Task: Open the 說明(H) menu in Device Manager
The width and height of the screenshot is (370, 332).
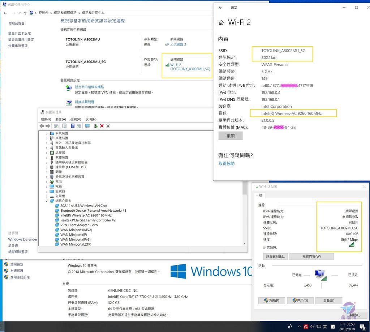Action: [x=91, y=120]
